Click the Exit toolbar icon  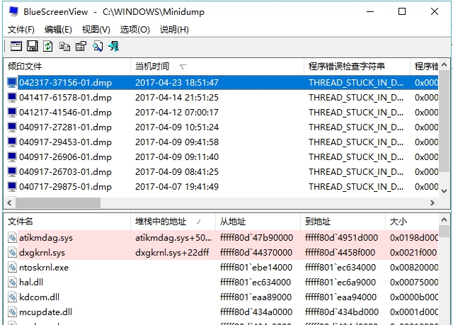click(113, 46)
